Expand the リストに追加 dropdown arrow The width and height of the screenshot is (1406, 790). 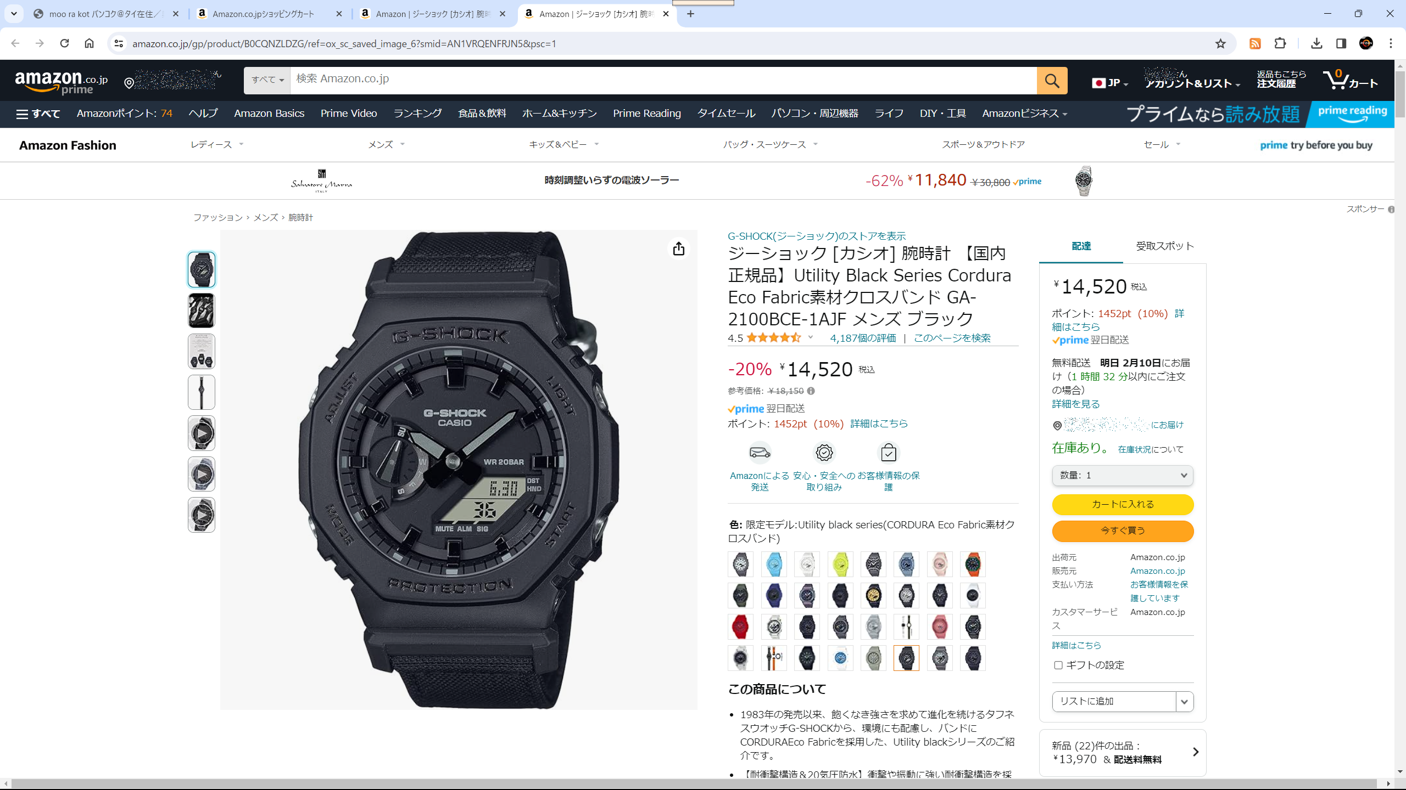pyautogui.click(x=1185, y=702)
